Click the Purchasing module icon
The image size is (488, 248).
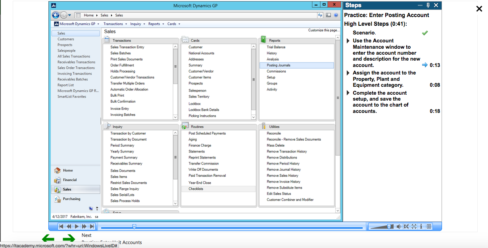(57, 199)
